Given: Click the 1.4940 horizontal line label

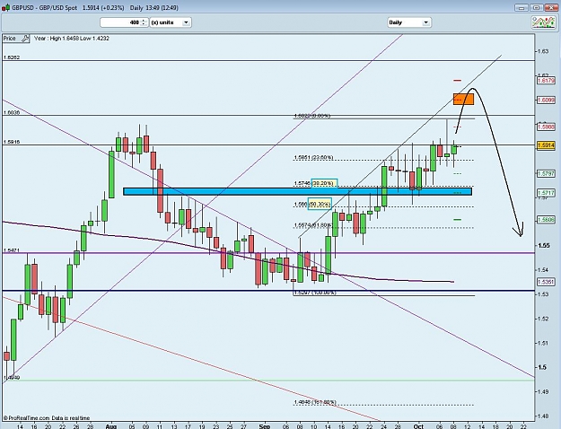Looking at the screenshot, I should 12,378.
